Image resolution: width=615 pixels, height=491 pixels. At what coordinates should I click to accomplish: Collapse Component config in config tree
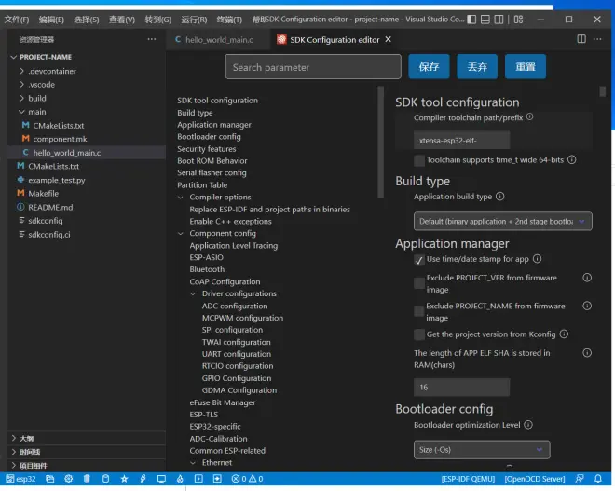click(x=181, y=233)
